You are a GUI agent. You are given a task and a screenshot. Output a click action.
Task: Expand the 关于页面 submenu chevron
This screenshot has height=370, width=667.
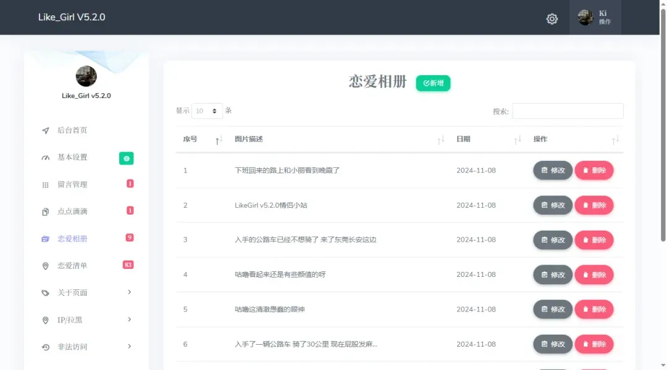coord(129,292)
